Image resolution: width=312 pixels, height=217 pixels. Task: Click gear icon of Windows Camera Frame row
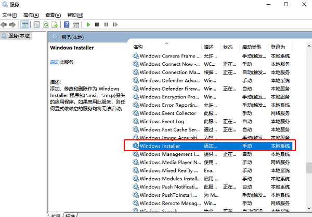(136, 56)
